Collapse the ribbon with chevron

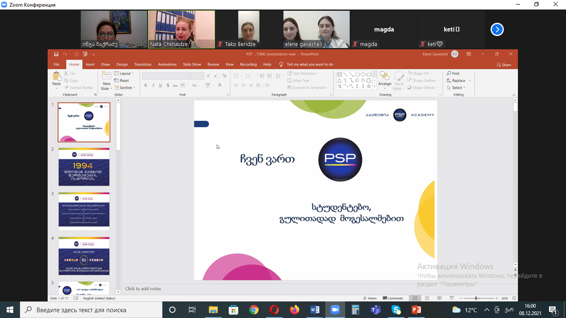(514, 95)
